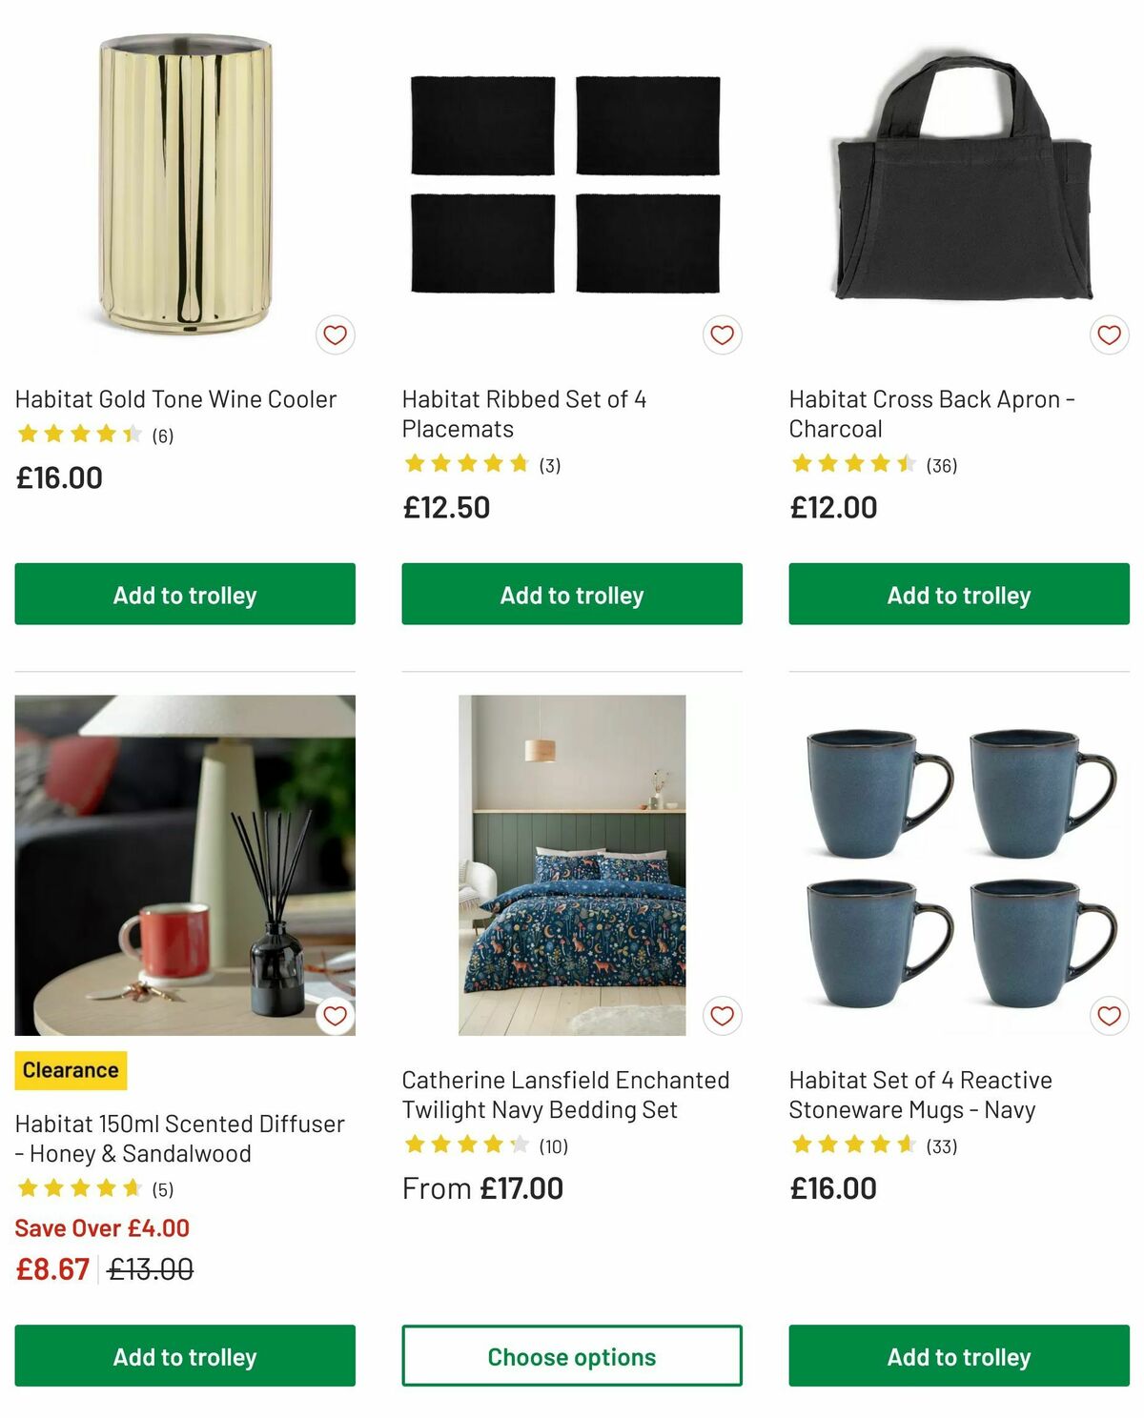The image size is (1144, 1418).
Task: Click the Habitat Gold Tone Wine Cooler link
Action: [x=174, y=399]
